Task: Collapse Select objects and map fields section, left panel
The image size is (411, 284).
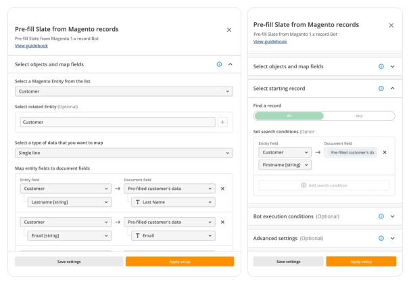Action: point(230,64)
